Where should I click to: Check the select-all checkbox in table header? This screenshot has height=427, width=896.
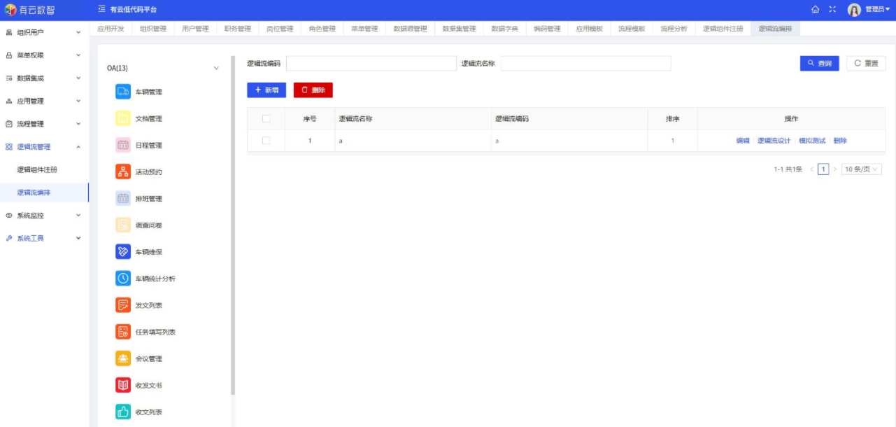pos(266,118)
